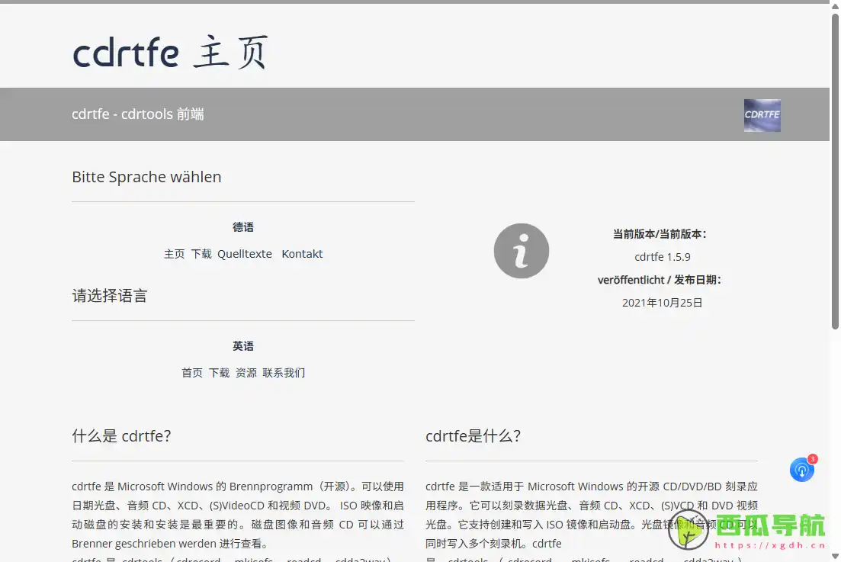The height and width of the screenshot is (562, 841).
Task: Open the English 首页 link
Action: coord(192,373)
